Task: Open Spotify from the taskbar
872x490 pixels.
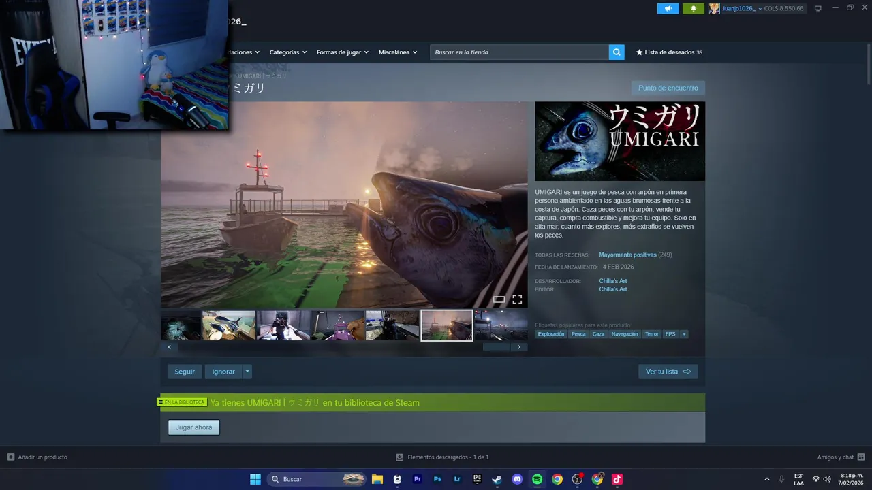Action: (x=537, y=479)
